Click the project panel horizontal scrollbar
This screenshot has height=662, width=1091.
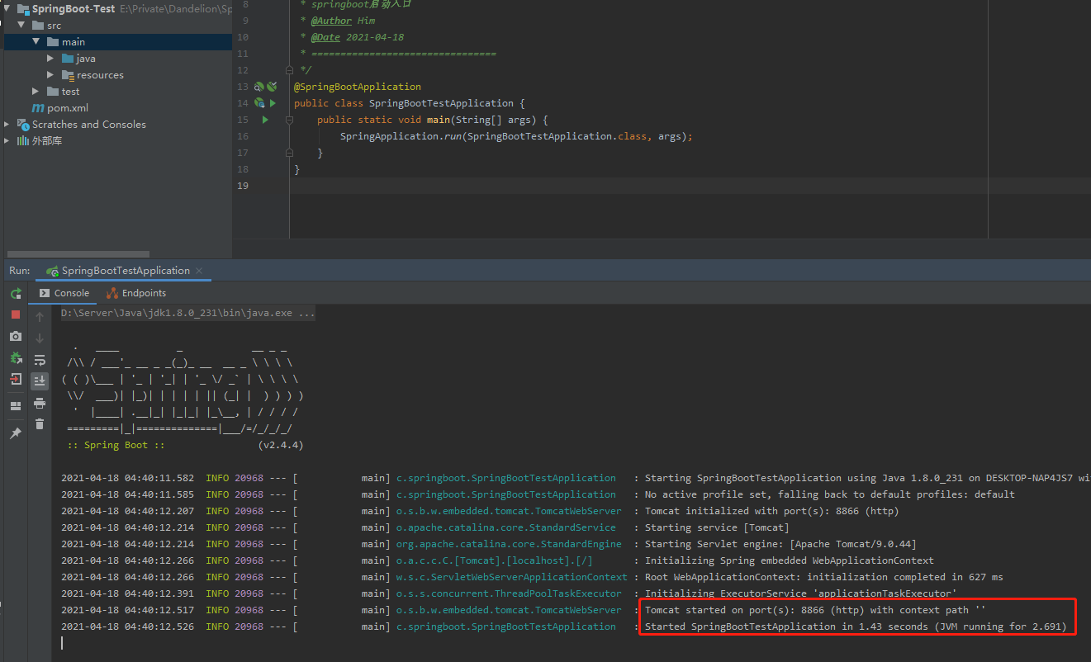tap(78, 254)
